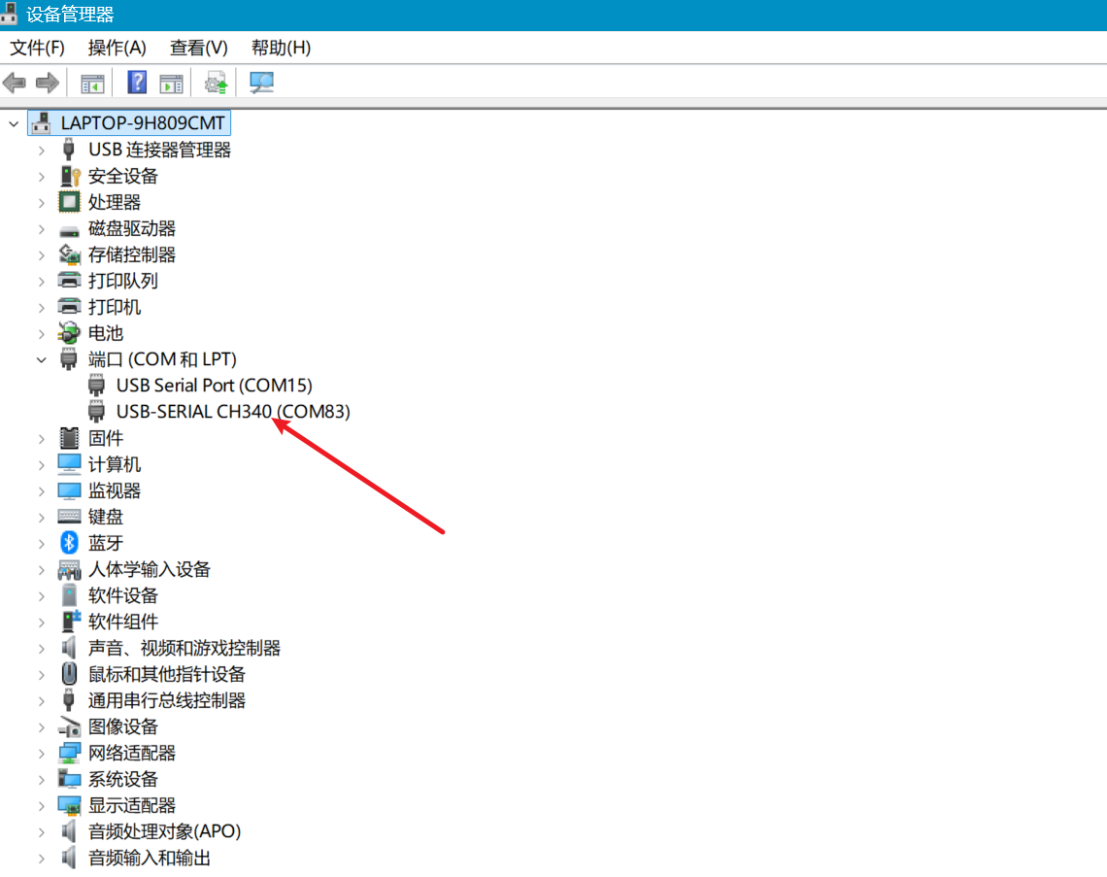The height and width of the screenshot is (877, 1107).
Task: Expand the USB 连接器管理器 category
Action: coord(42,151)
